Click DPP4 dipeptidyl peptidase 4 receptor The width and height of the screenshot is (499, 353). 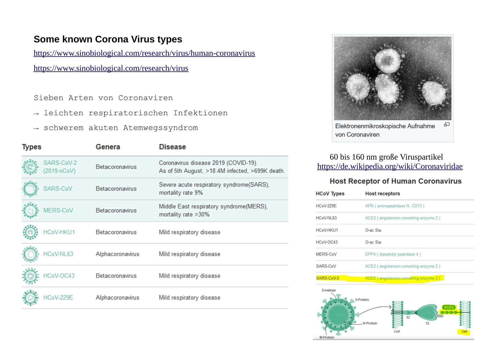(393, 254)
